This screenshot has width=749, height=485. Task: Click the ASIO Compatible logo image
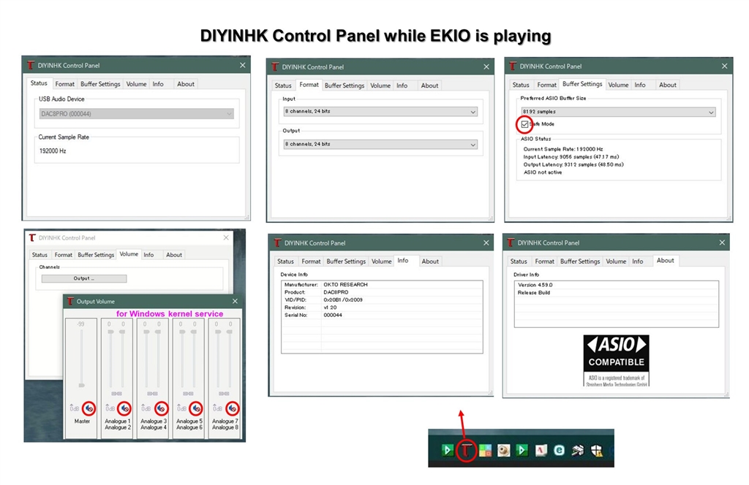point(616,360)
